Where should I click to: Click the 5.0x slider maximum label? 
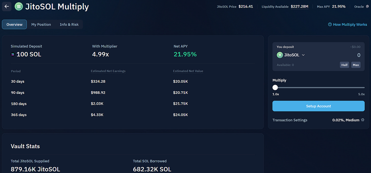pos(361,94)
